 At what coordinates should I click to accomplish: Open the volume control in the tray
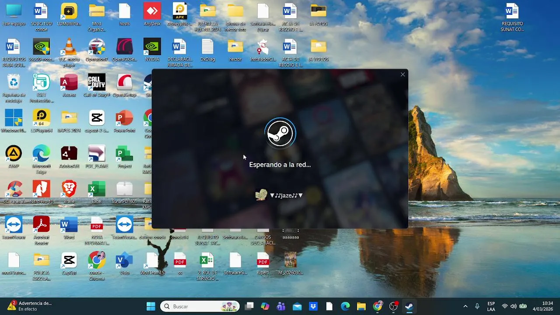tap(513, 306)
